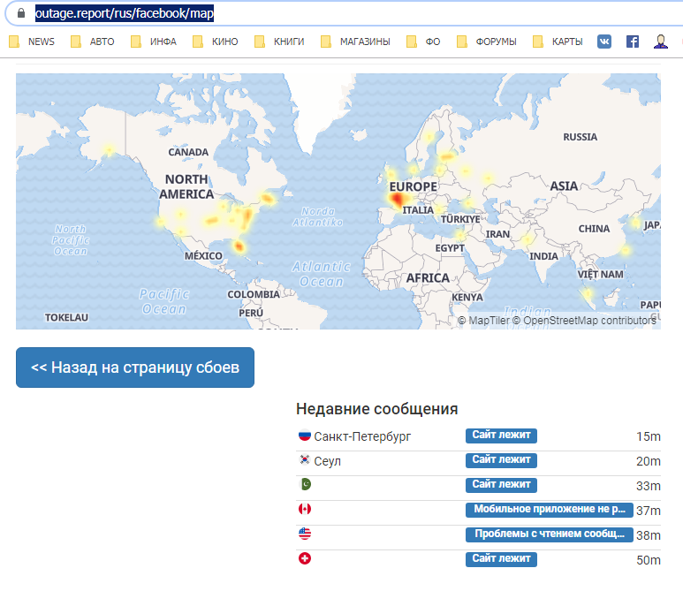Image resolution: width=683 pixels, height=591 pixels.
Task: Click the red hotspot near EUROPE label
Action: coord(398,201)
